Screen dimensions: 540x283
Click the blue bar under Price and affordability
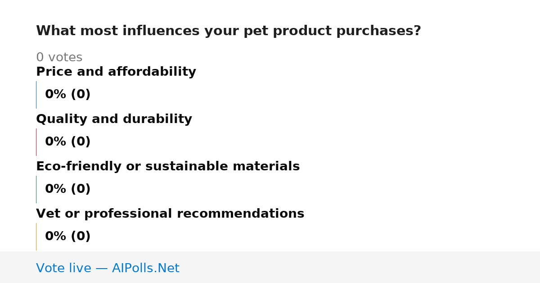coord(36,95)
